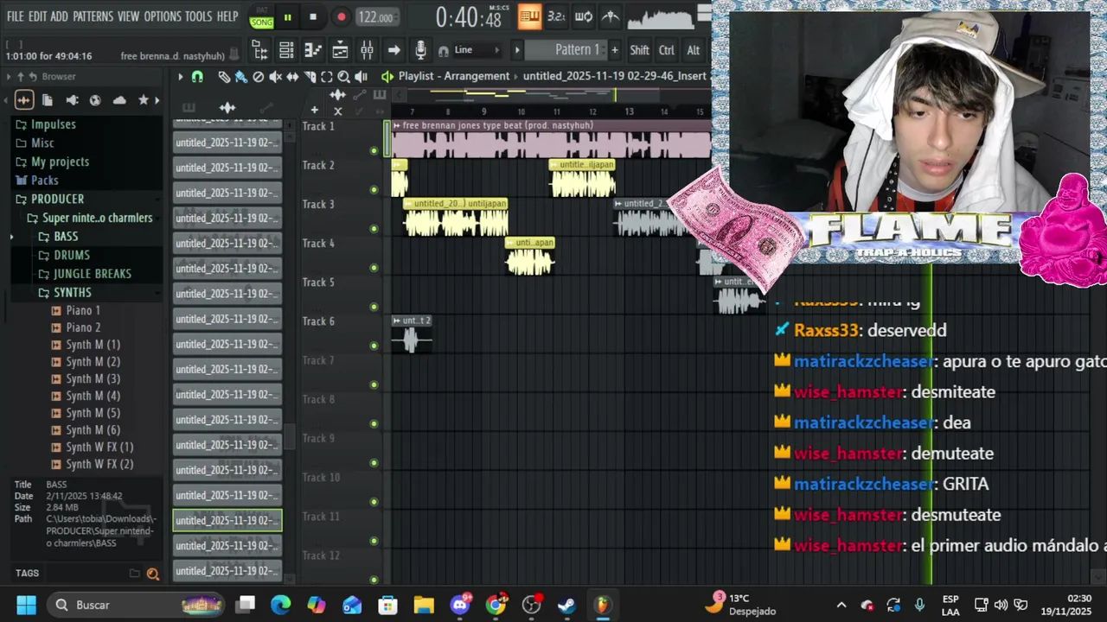Screen dimensions: 1107x622
Task: Open the OPTIONS menu
Action: pyautogui.click(x=163, y=16)
